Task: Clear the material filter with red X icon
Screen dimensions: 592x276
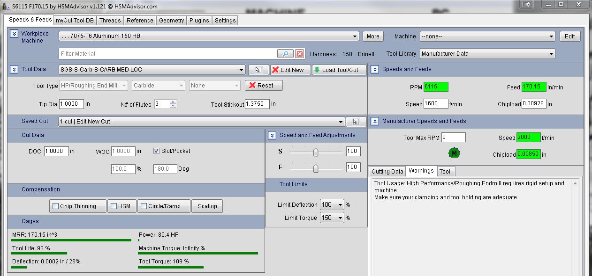Action: (x=300, y=54)
